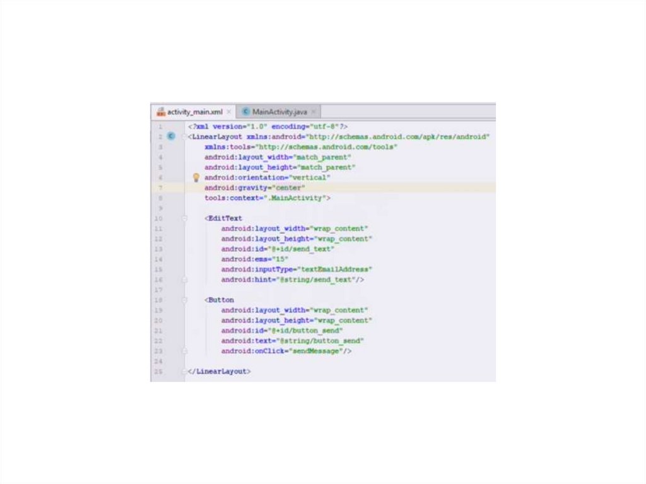Click android:inputType="textEmailAddress" line

coord(297,269)
